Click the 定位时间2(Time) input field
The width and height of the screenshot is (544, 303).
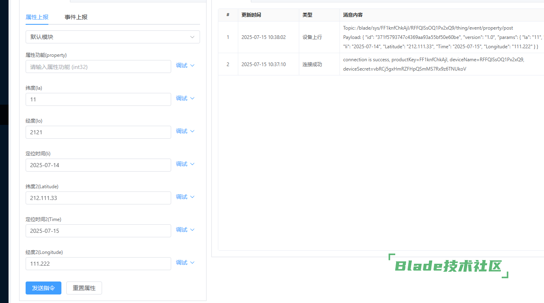[x=98, y=231]
